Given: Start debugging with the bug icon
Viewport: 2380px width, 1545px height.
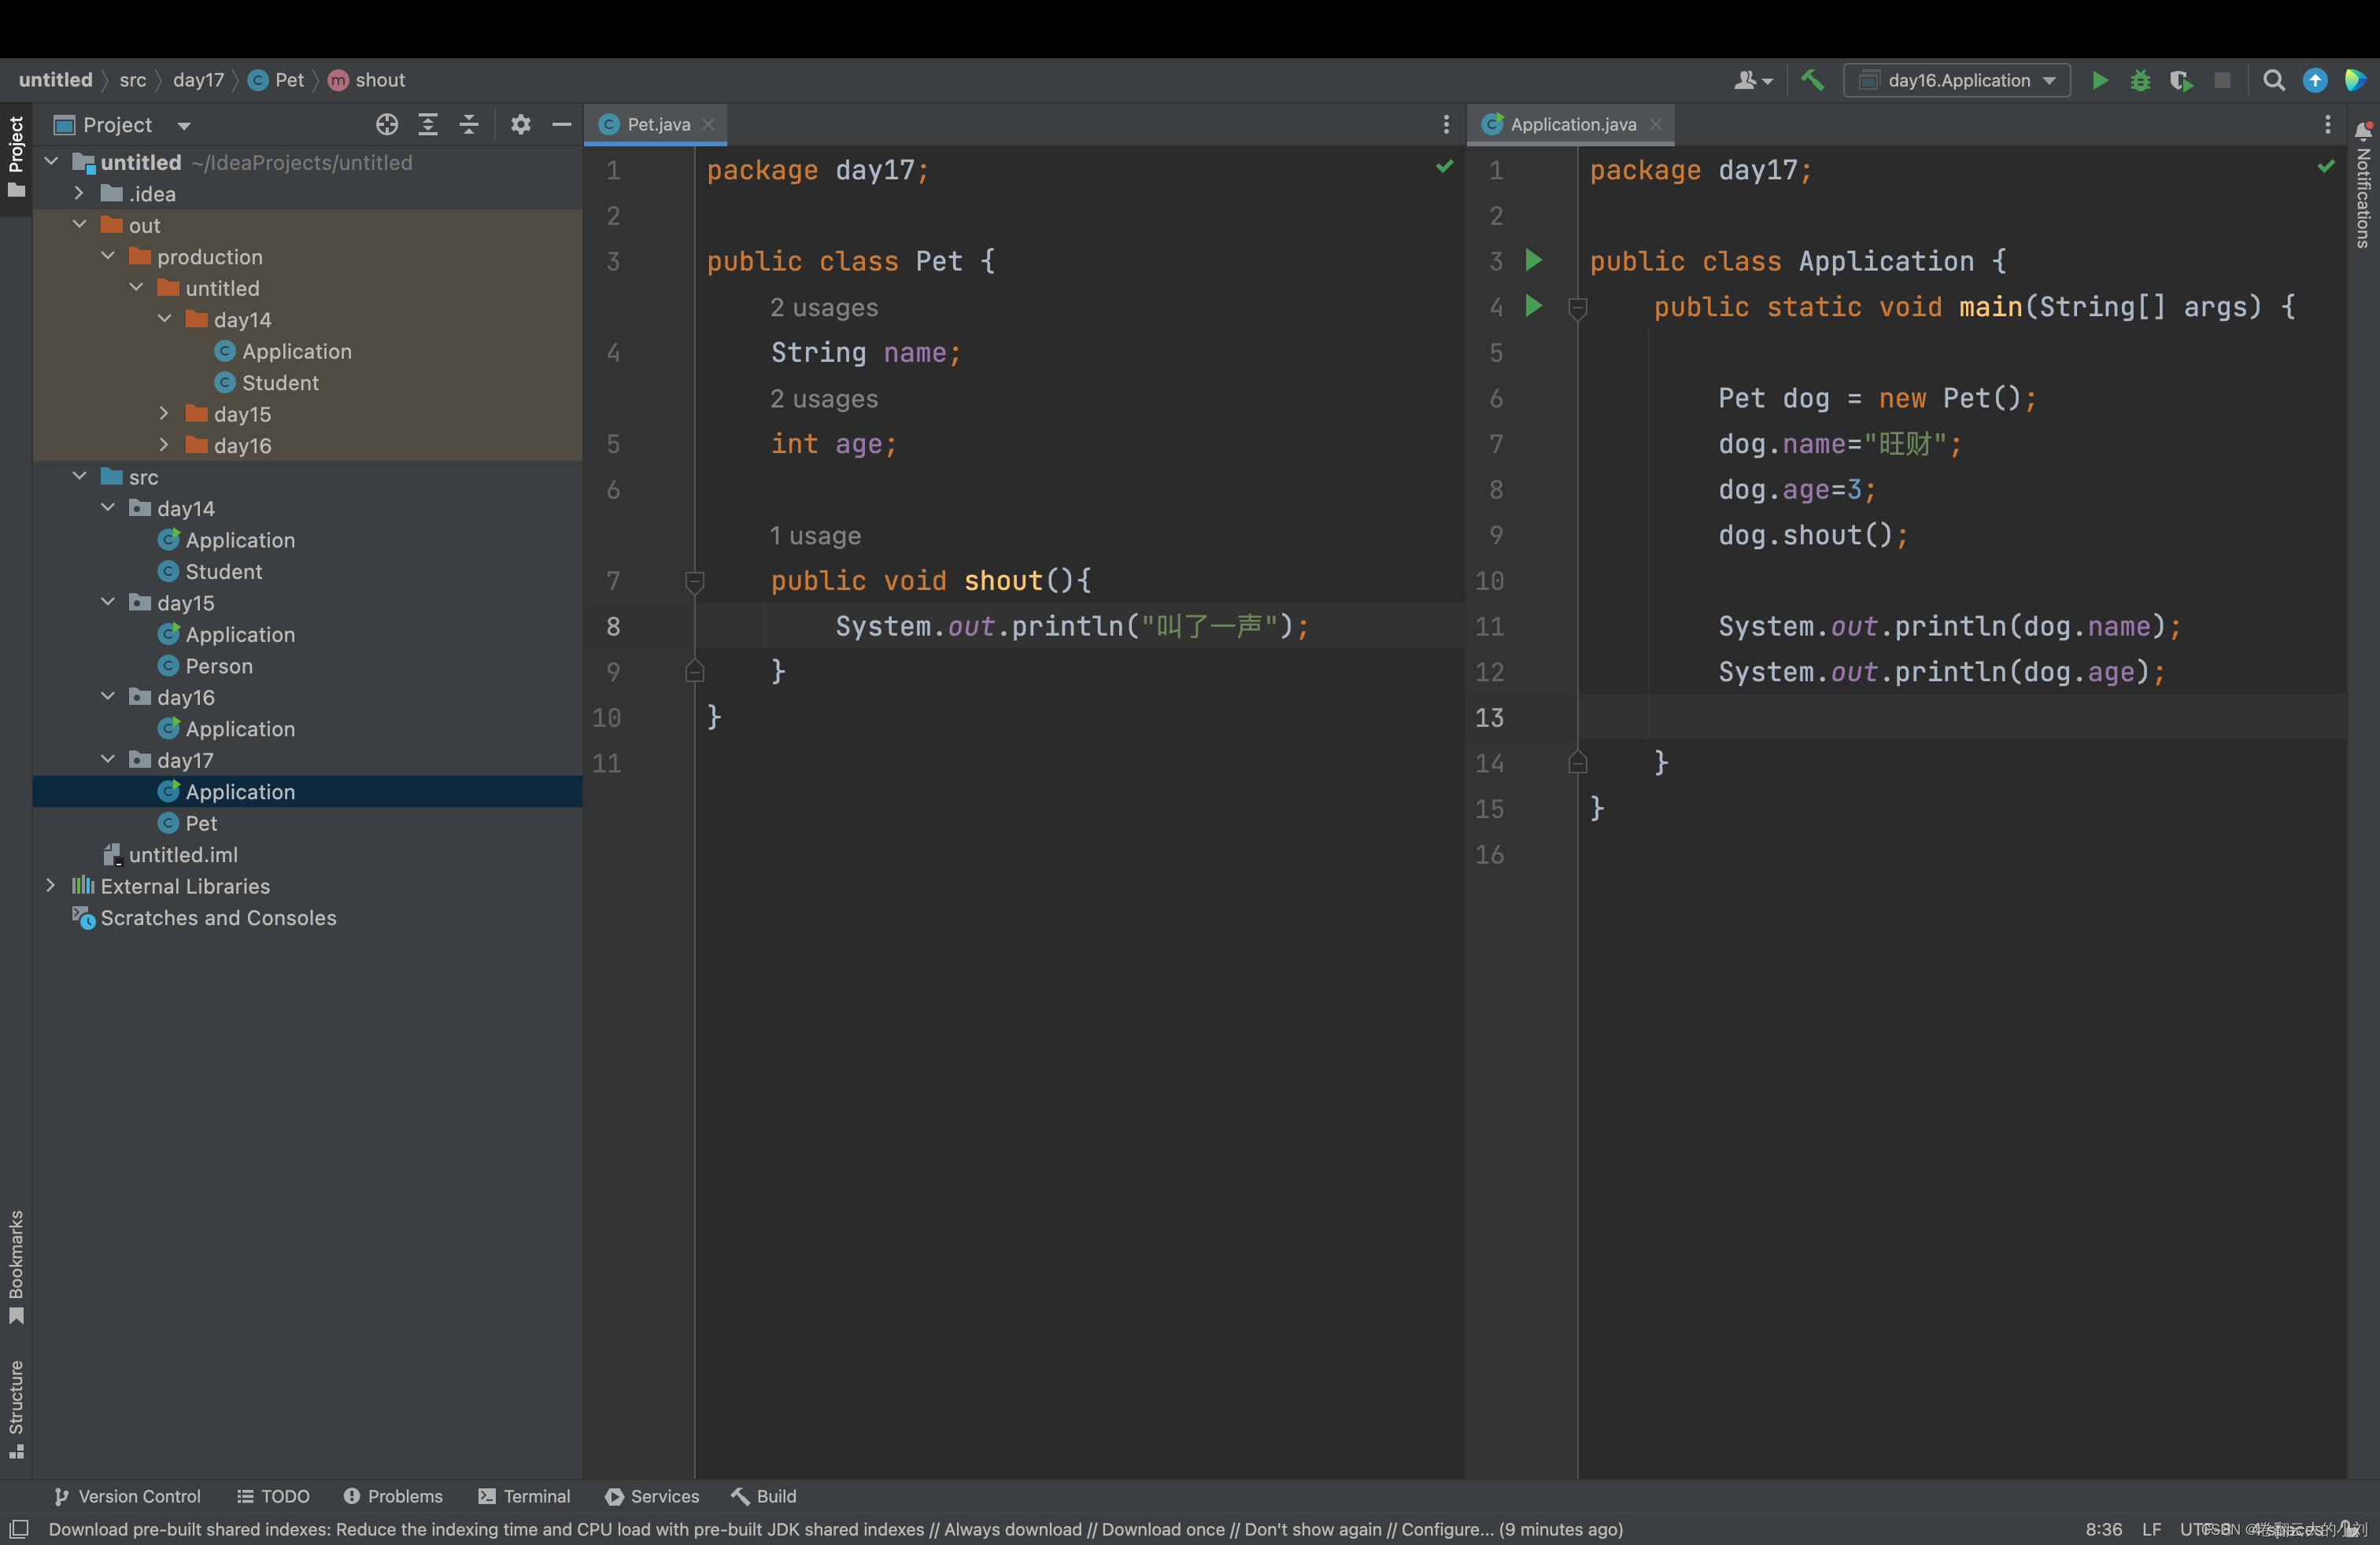Looking at the screenshot, I should point(2140,80).
